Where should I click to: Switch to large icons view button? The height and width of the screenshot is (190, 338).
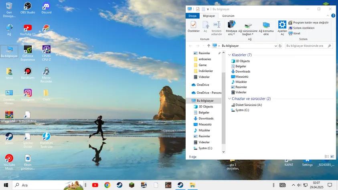[332, 156]
